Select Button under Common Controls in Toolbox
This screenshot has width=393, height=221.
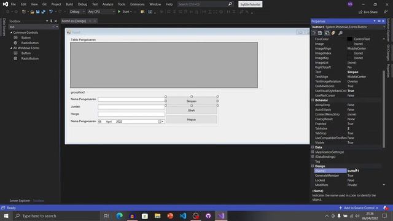pyautogui.click(x=26, y=37)
